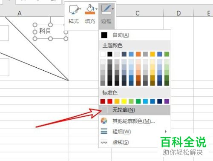Pick dark blue-gray theme swatch in top row
The image size is (213, 161).
coord(124,54)
